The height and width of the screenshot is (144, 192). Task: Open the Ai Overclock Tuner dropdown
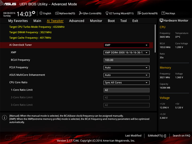[126, 45]
